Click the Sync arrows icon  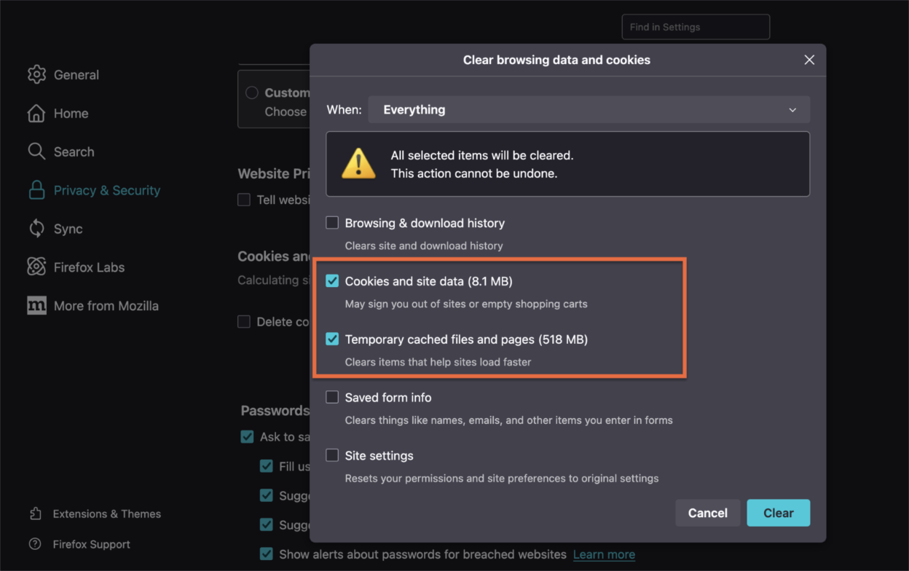(36, 229)
